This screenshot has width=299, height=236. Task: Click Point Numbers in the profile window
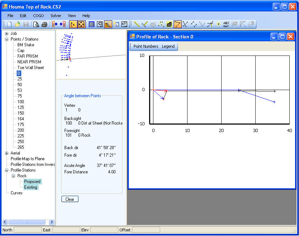[x=146, y=46]
